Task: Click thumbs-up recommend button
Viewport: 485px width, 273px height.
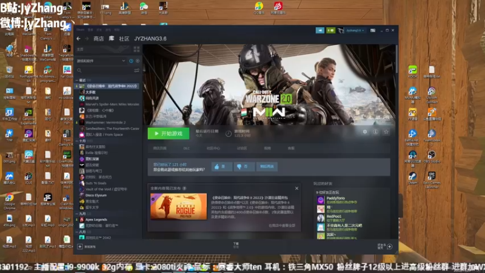Action: pyautogui.click(x=222, y=166)
